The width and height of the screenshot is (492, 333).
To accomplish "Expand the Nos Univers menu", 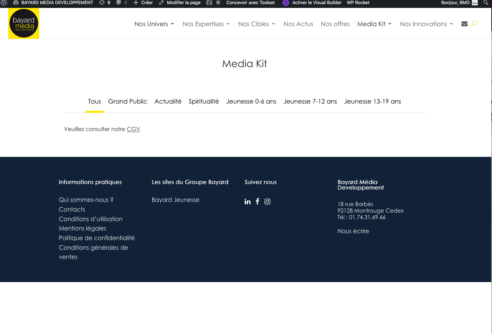I will click(x=154, y=24).
